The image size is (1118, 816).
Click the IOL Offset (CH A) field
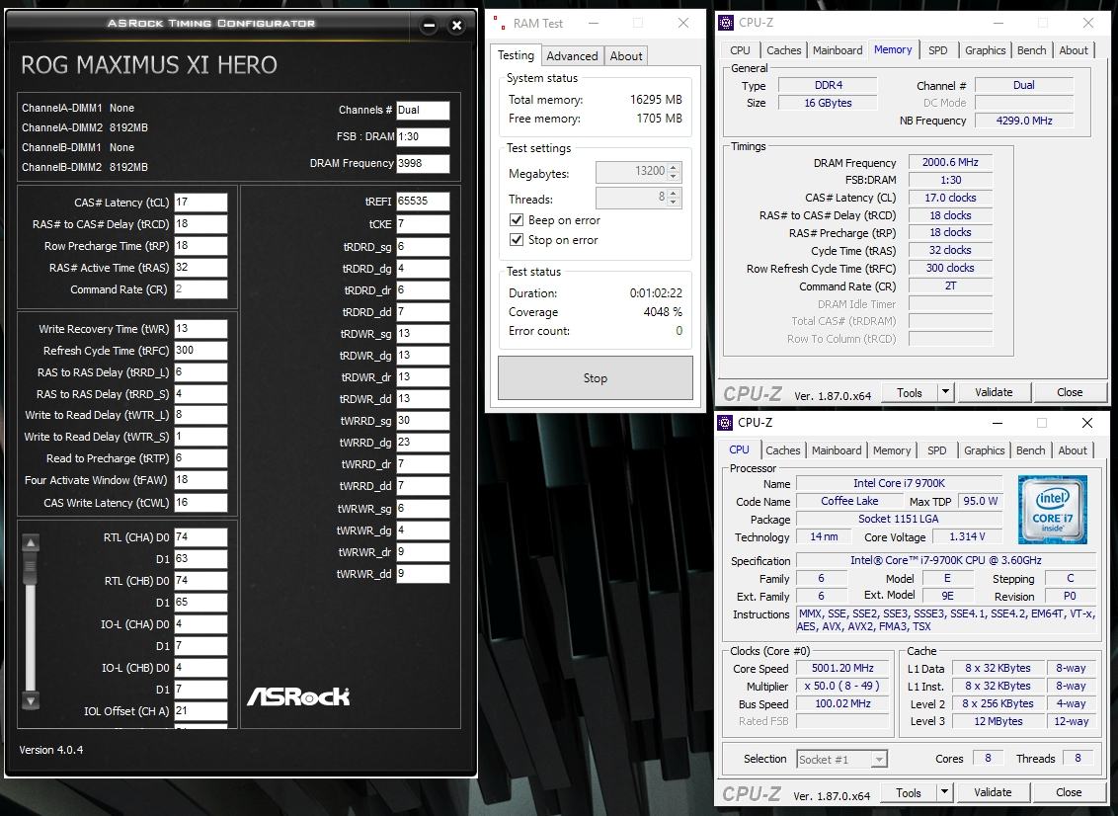pos(201,710)
